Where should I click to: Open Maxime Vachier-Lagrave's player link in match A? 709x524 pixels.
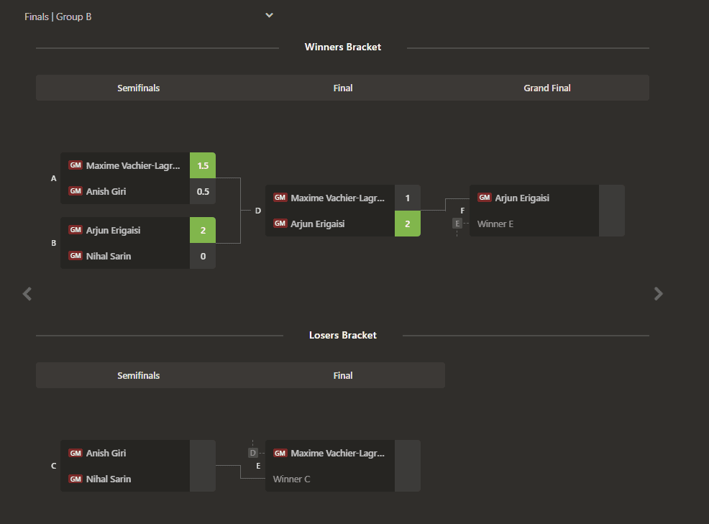[x=133, y=165]
